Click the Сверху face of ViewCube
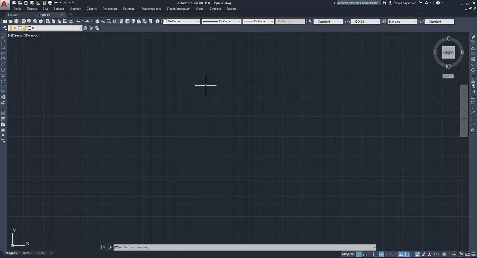Image resolution: width=477 pixels, height=258 pixels. click(x=448, y=52)
